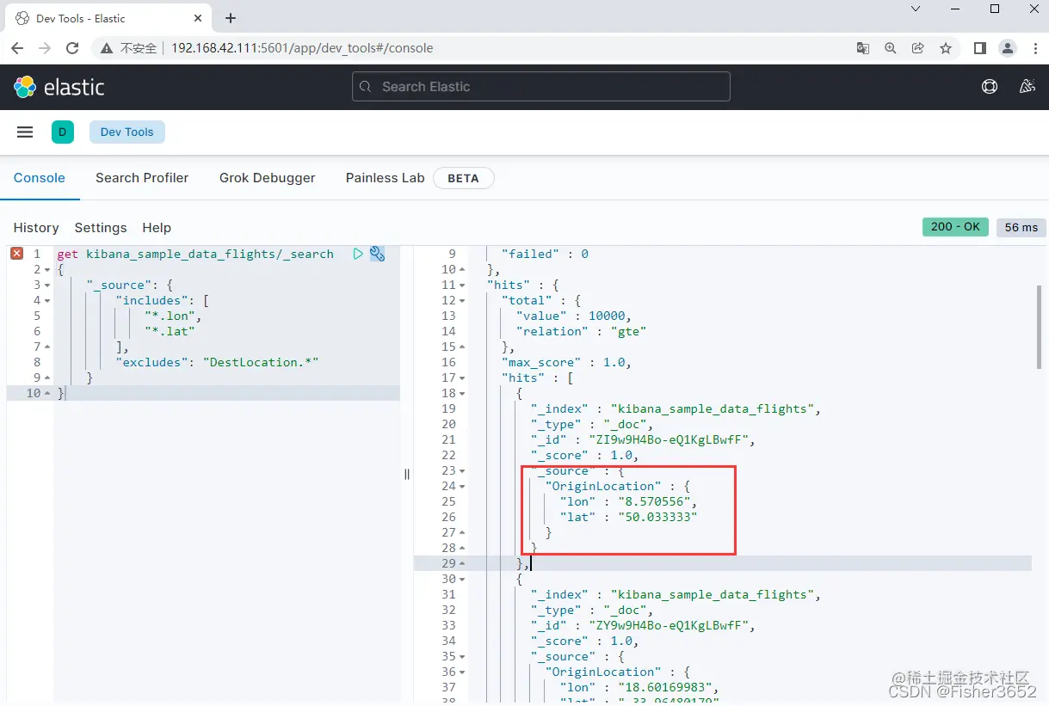Fold the second hit on response line 30
Image resolution: width=1049 pixels, height=706 pixels.
(x=462, y=579)
